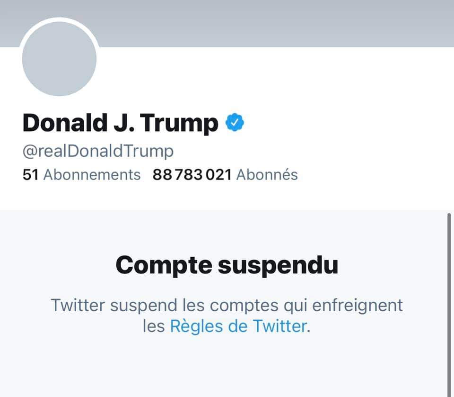Viewport: 454px width, 397px height.
Task: Click "Twitter" at the start of the suspension notice
Action: (x=77, y=305)
